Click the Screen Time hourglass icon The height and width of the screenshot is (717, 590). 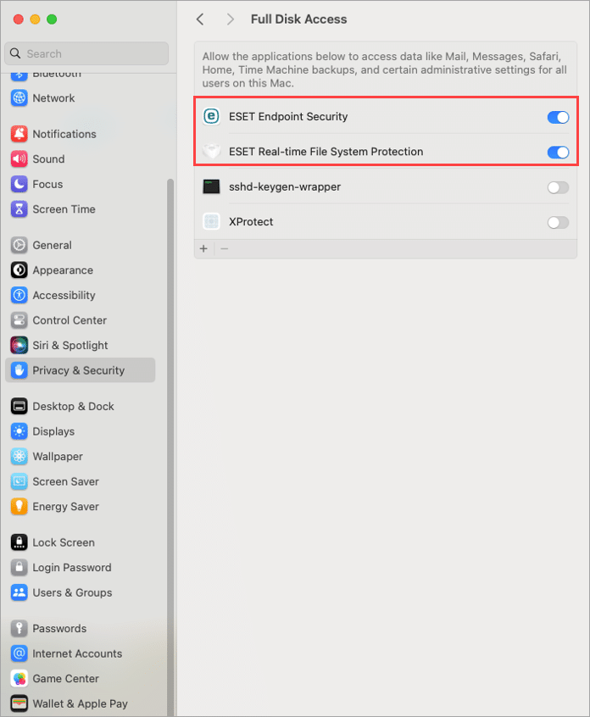point(19,209)
